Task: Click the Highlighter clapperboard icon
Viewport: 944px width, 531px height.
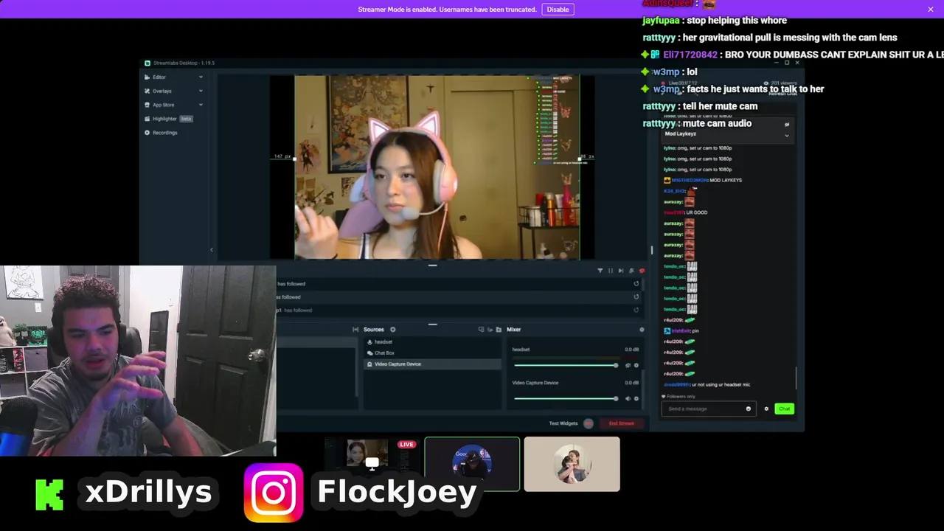Action: tap(147, 119)
